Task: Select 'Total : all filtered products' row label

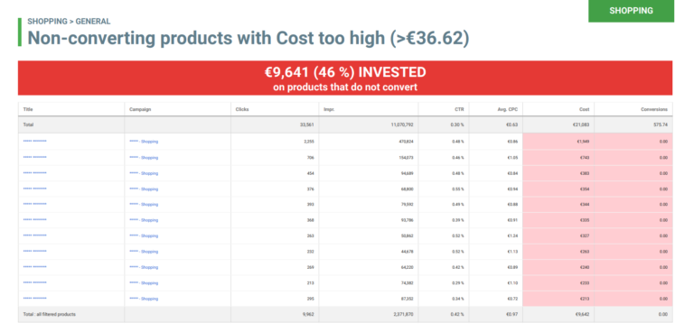Action: tap(49, 314)
